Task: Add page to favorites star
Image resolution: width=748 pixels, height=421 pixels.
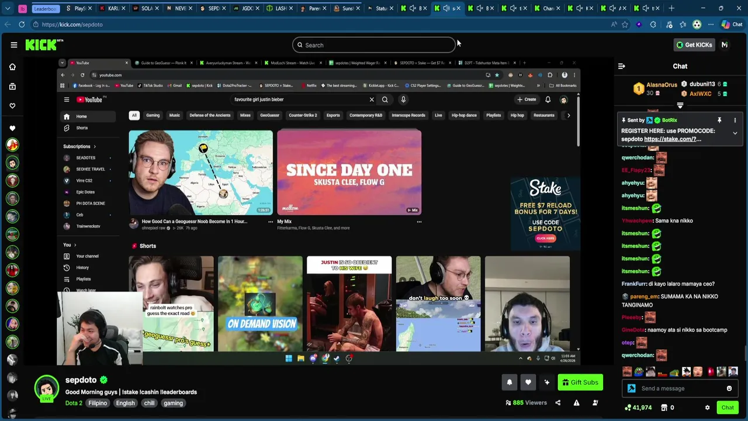Action: 625,25
